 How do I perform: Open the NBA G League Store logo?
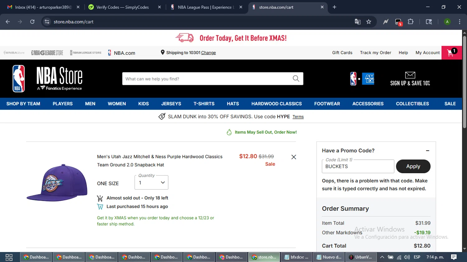click(47, 53)
